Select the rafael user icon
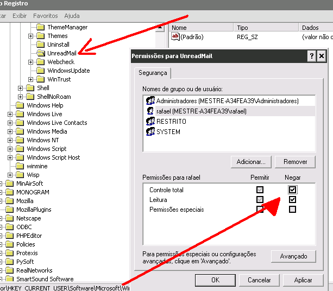This screenshot has width=333, height=291. 150,111
